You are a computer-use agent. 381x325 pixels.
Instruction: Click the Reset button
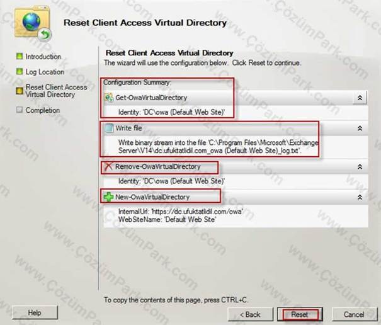click(x=300, y=314)
